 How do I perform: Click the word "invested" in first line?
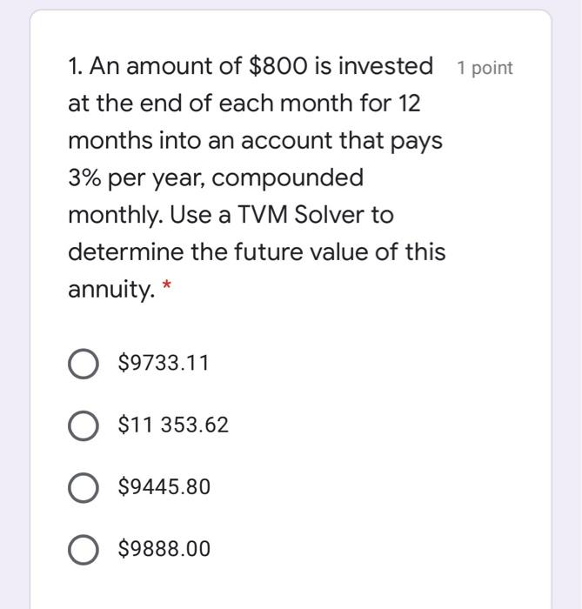(385, 65)
